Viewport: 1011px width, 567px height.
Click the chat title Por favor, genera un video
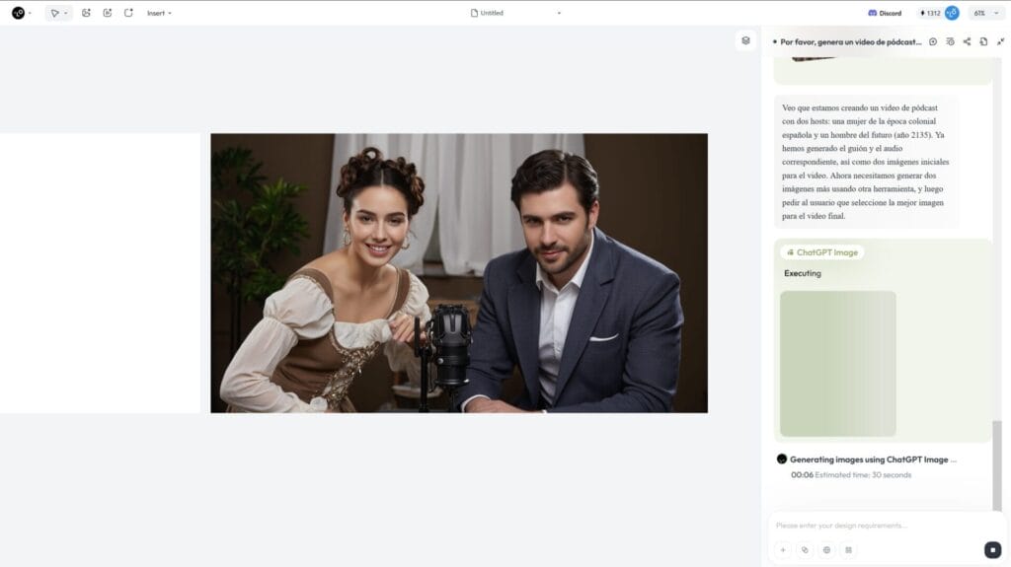click(850, 41)
